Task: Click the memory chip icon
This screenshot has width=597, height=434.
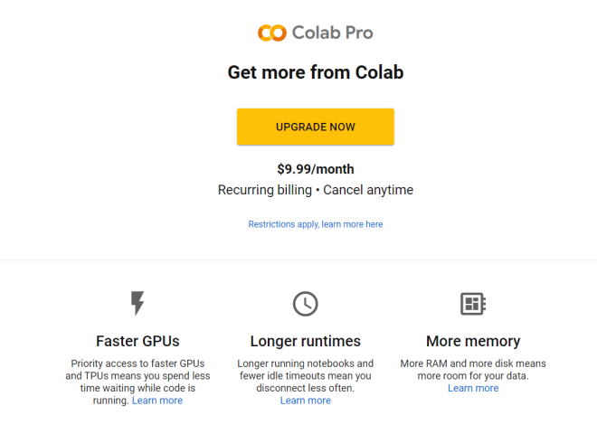Action: pyautogui.click(x=473, y=304)
